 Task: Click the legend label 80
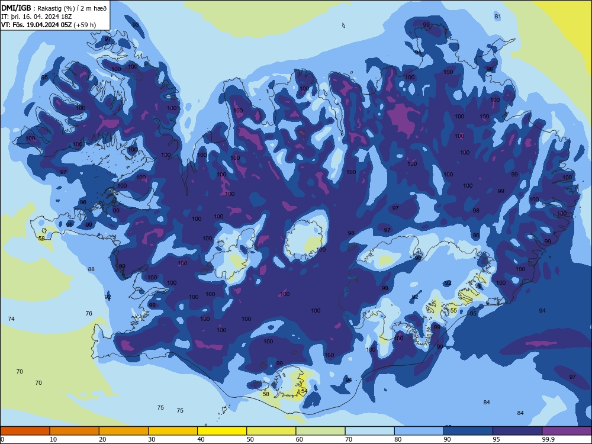point(398,439)
